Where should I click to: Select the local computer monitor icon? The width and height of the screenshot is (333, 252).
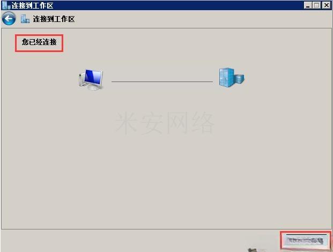click(91, 79)
